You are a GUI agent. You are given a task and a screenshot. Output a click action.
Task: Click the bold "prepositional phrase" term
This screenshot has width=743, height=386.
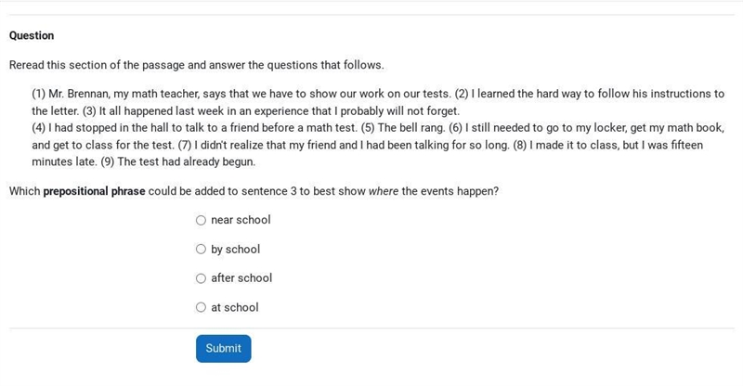94,191
